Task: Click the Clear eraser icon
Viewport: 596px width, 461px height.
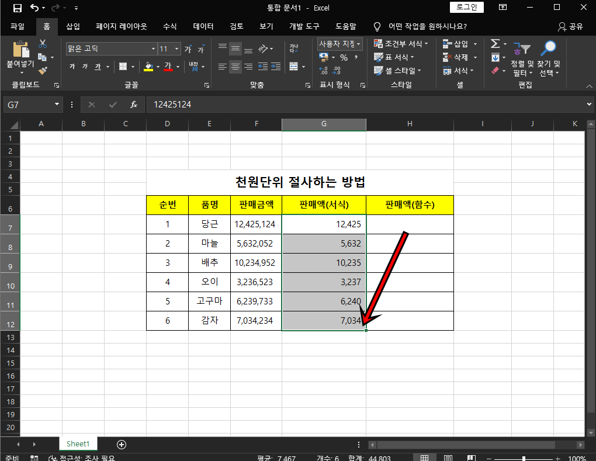Action: click(495, 70)
